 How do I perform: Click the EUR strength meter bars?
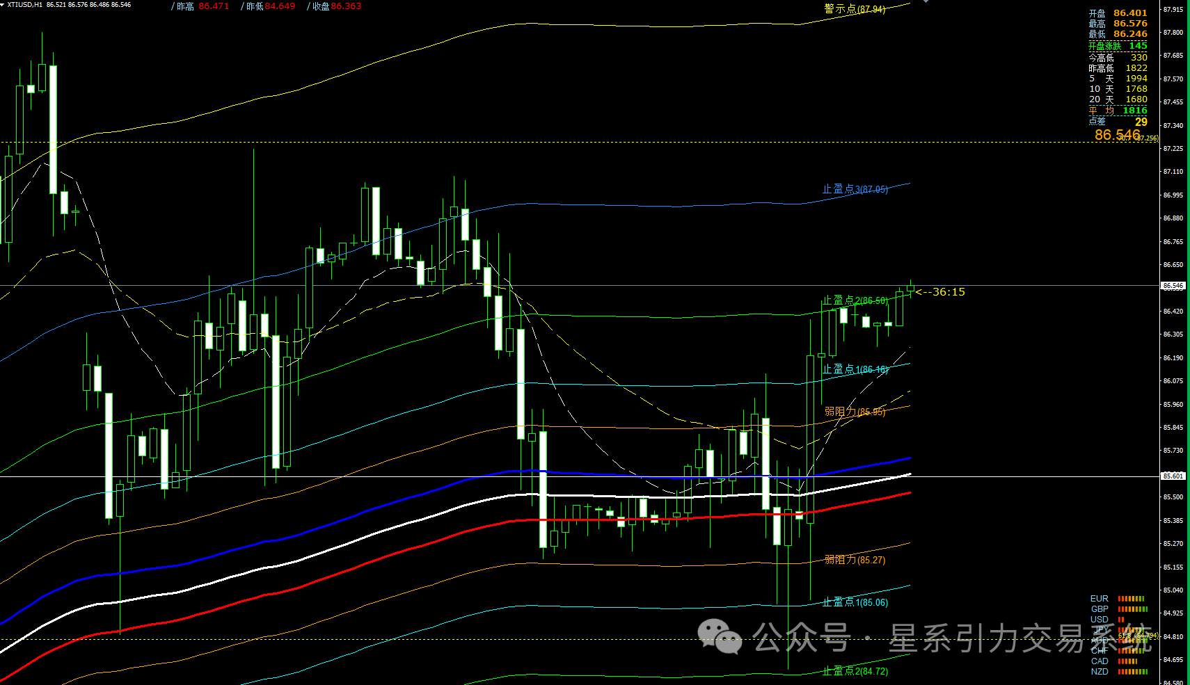(1132, 599)
